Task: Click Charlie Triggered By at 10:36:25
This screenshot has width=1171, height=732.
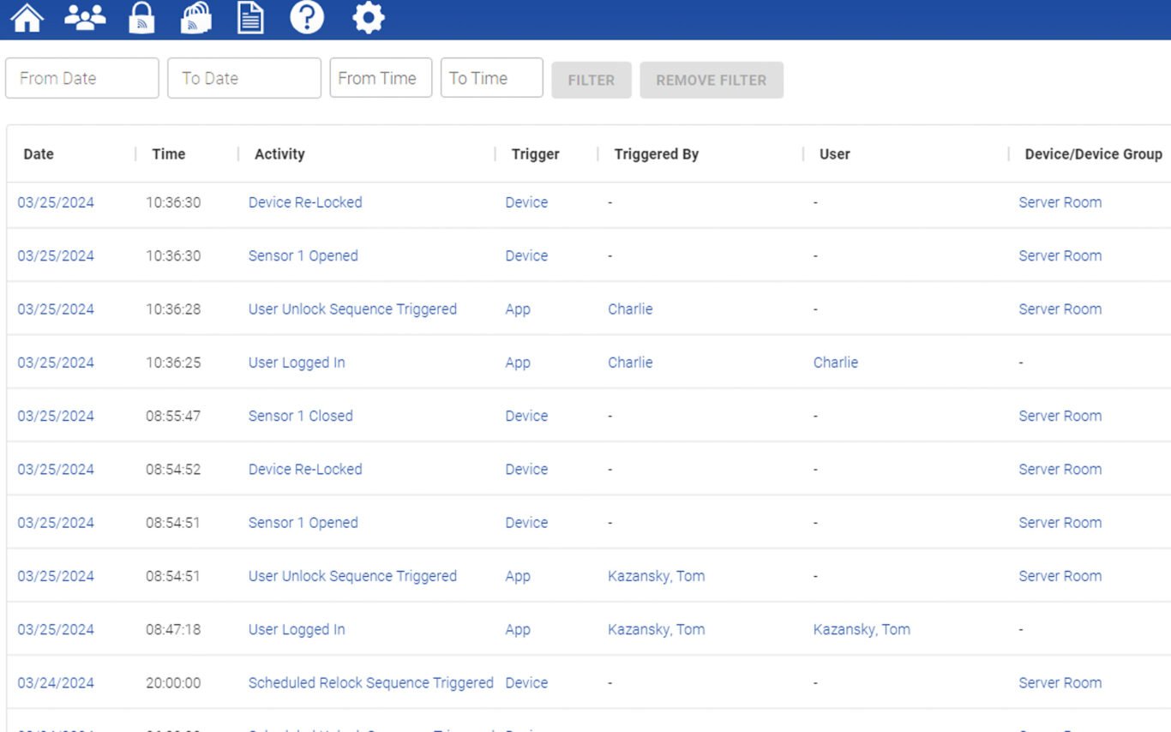Action: 630,363
